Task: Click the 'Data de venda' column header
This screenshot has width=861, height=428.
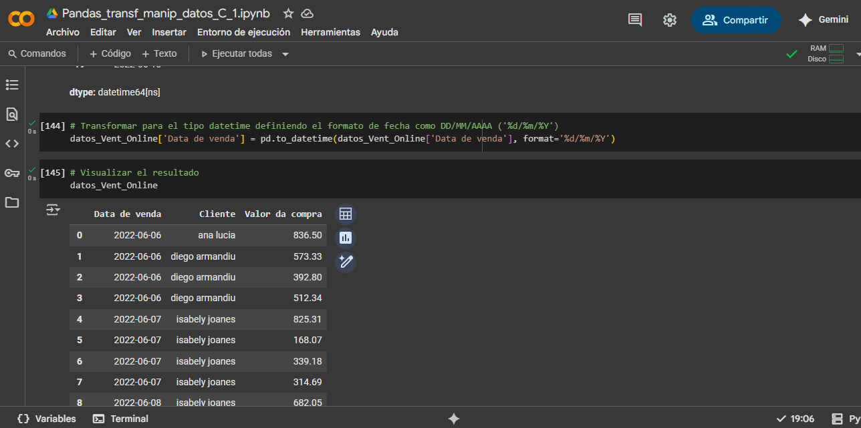Action: tap(128, 214)
